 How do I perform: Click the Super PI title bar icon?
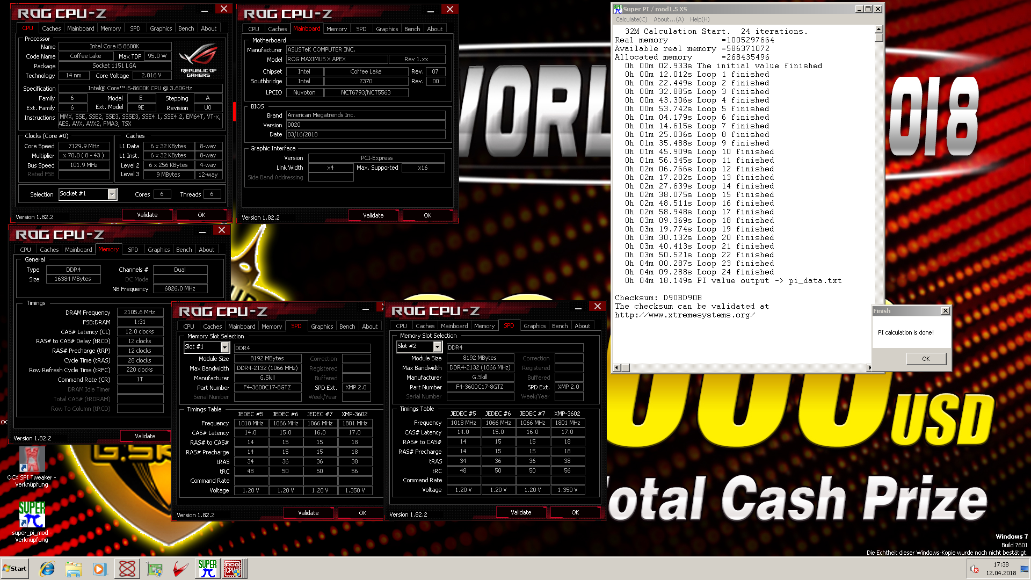click(618, 9)
